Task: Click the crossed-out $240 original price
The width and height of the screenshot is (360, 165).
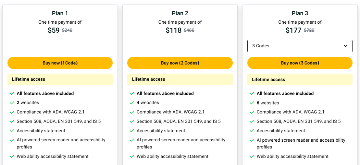Action: 67,30
